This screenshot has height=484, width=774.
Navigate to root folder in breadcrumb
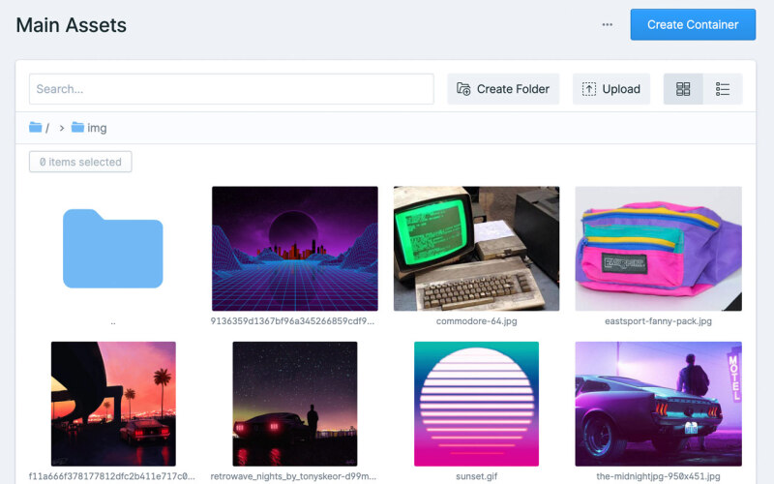pyautogui.click(x=39, y=128)
